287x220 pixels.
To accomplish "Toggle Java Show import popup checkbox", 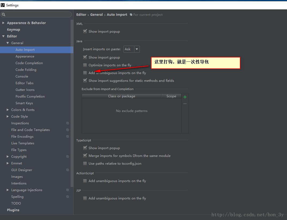I will 85,57.
